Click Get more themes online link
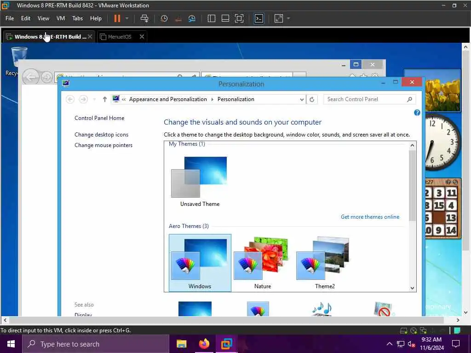The height and width of the screenshot is (353, 471). [370, 217]
